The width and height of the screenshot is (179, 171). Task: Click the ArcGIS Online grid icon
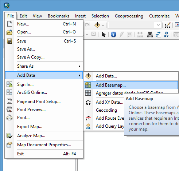tap(9, 92)
